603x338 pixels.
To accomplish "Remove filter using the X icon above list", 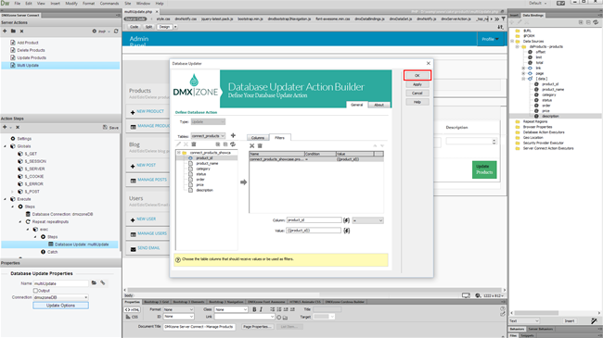I will click(252, 146).
